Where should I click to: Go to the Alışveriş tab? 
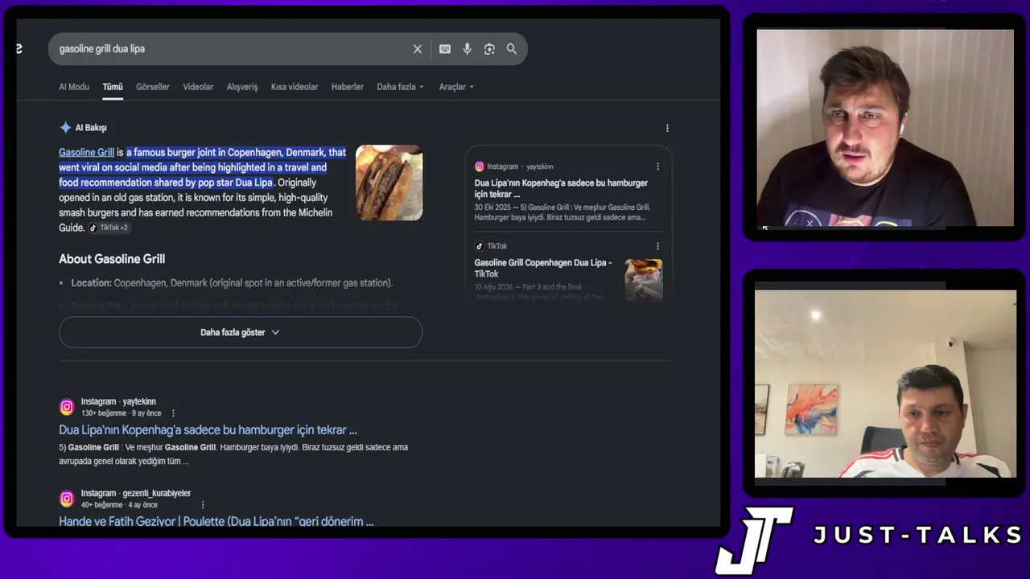pos(242,87)
